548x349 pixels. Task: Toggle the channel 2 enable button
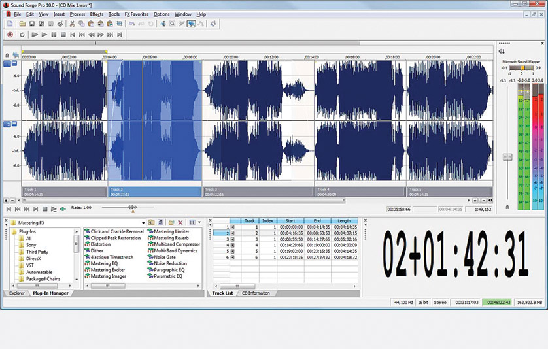click(x=8, y=124)
